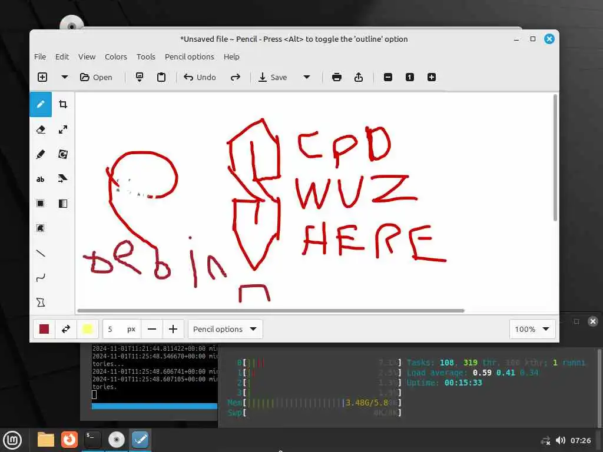Image resolution: width=603 pixels, height=452 pixels.
Task: Click the Open file button
Action: [x=96, y=77]
